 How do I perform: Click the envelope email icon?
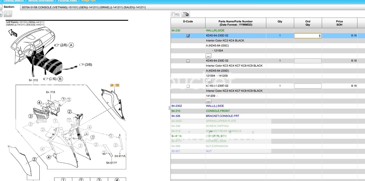pyautogui.click(x=8, y=14)
